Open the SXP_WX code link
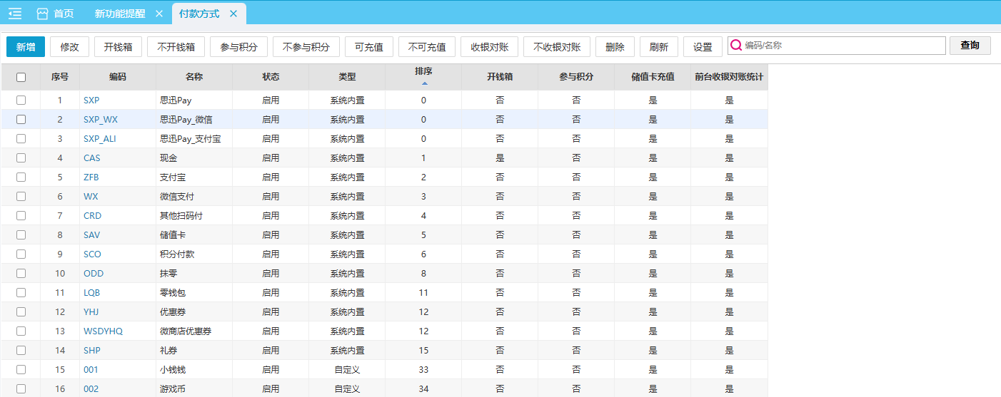 pos(100,120)
